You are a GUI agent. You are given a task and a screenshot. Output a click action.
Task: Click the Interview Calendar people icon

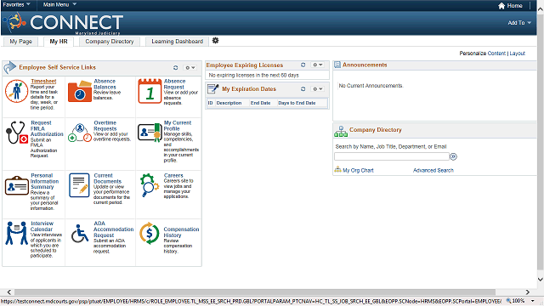(17, 233)
